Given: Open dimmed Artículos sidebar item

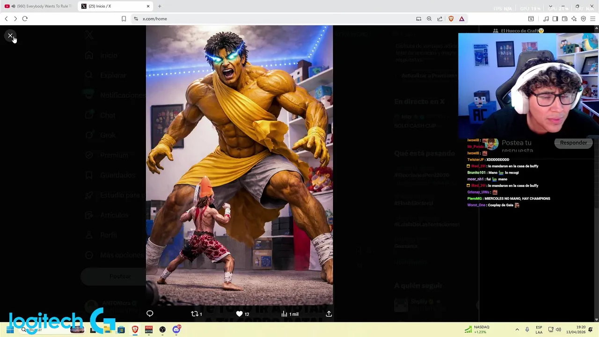Looking at the screenshot, I should 106,215.
